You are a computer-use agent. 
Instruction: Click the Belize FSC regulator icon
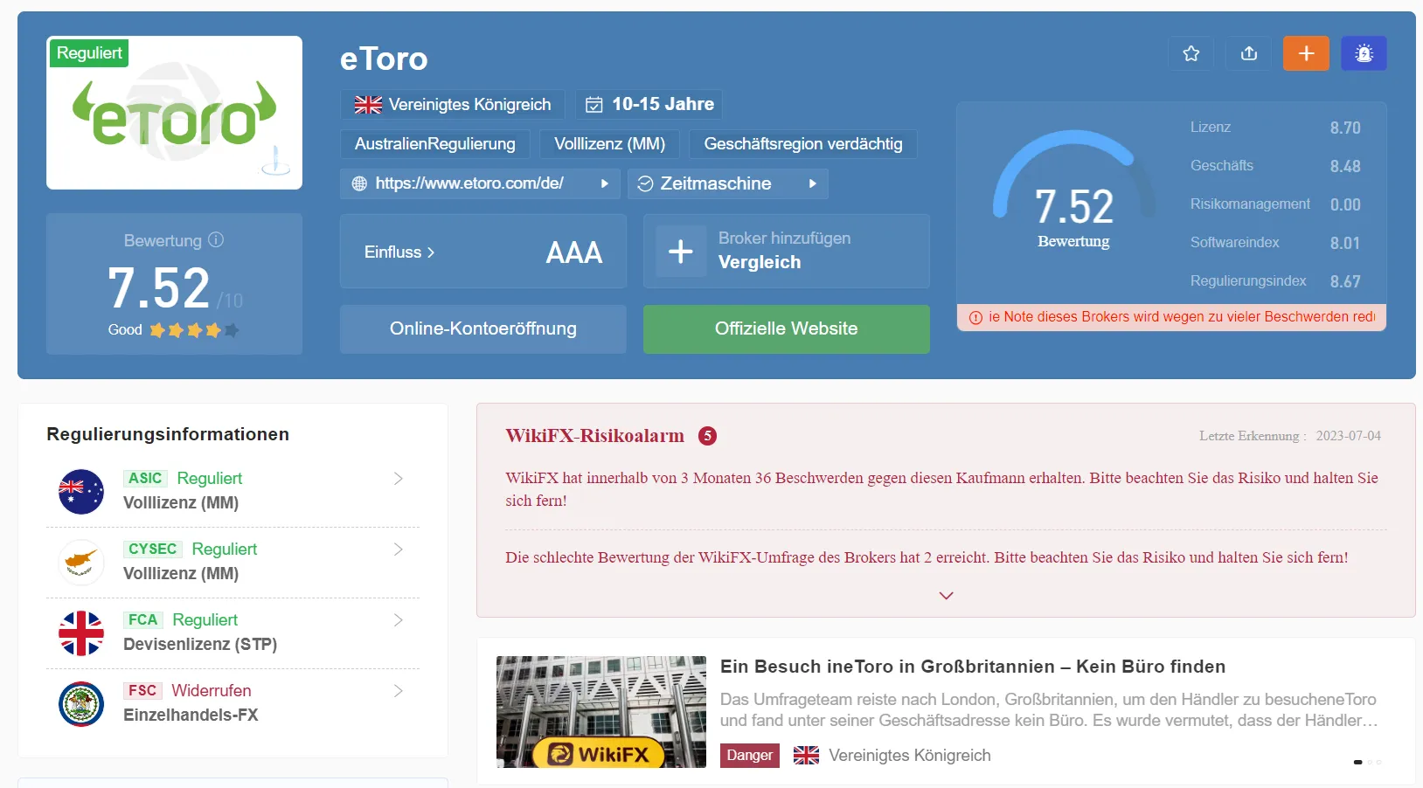(81, 703)
